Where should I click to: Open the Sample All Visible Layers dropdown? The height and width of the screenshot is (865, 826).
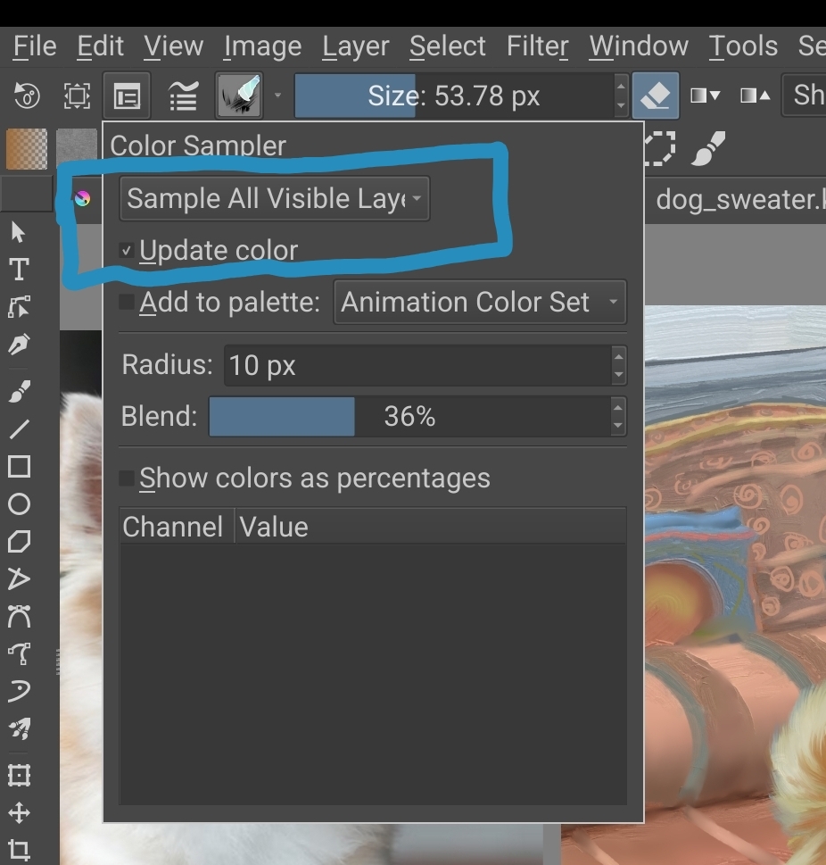[274, 199]
